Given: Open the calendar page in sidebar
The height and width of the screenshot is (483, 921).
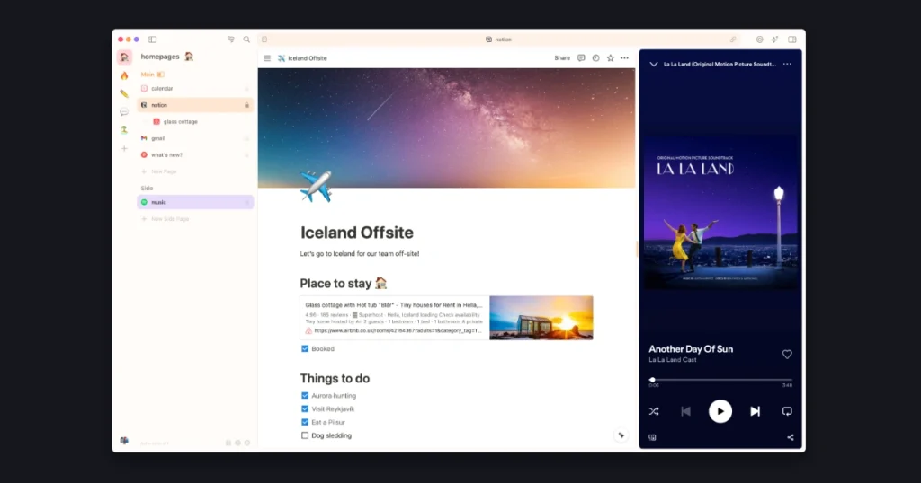Looking at the screenshot, I should click(195, 89).
